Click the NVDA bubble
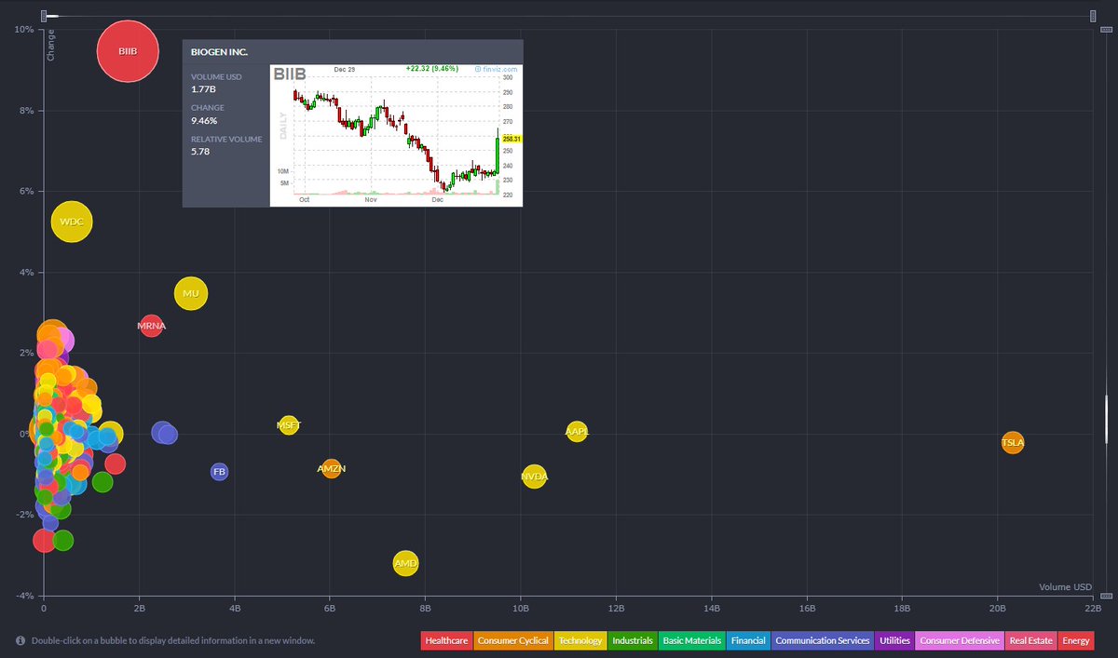The height and width of the screenshot is (658, 1118). 534,477
